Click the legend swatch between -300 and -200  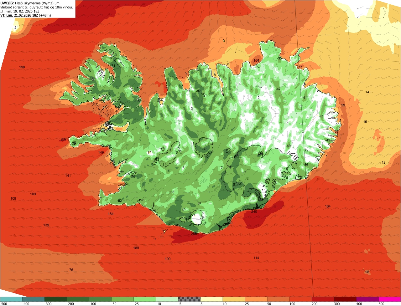pos(56,299)
